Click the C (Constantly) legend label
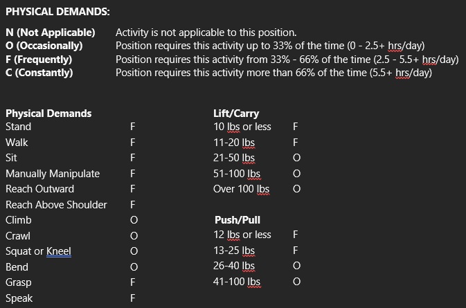Image resolution: width=466 pixels, height=308 pixels. coord(39,73)
